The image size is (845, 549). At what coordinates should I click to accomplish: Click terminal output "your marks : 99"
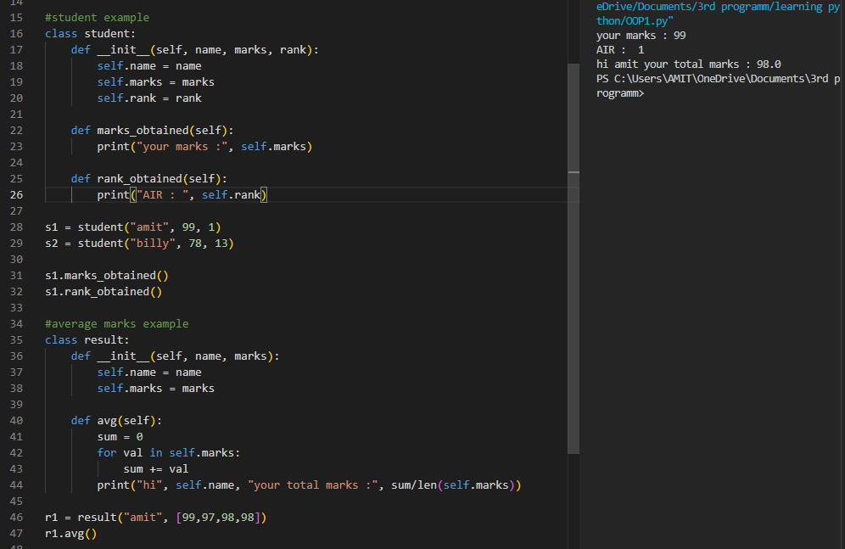click(x=641, y=36)
